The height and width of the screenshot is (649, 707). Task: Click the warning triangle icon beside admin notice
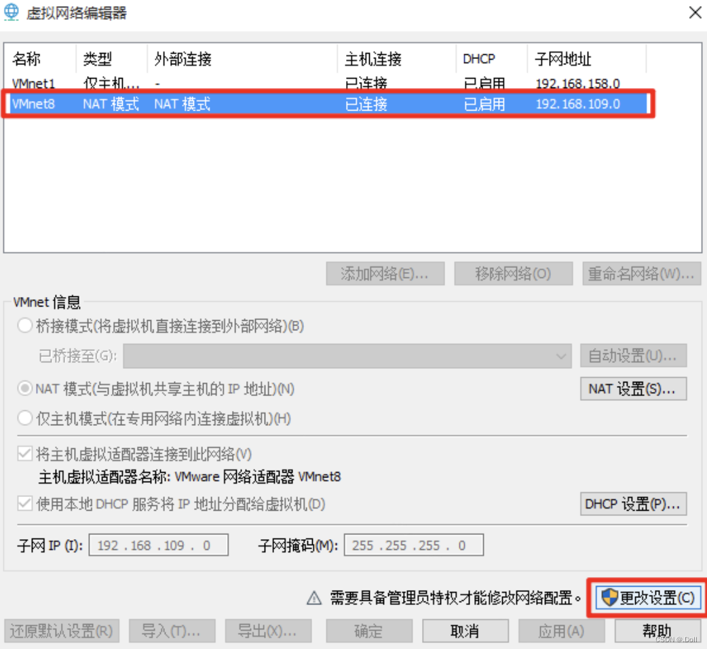314,598
